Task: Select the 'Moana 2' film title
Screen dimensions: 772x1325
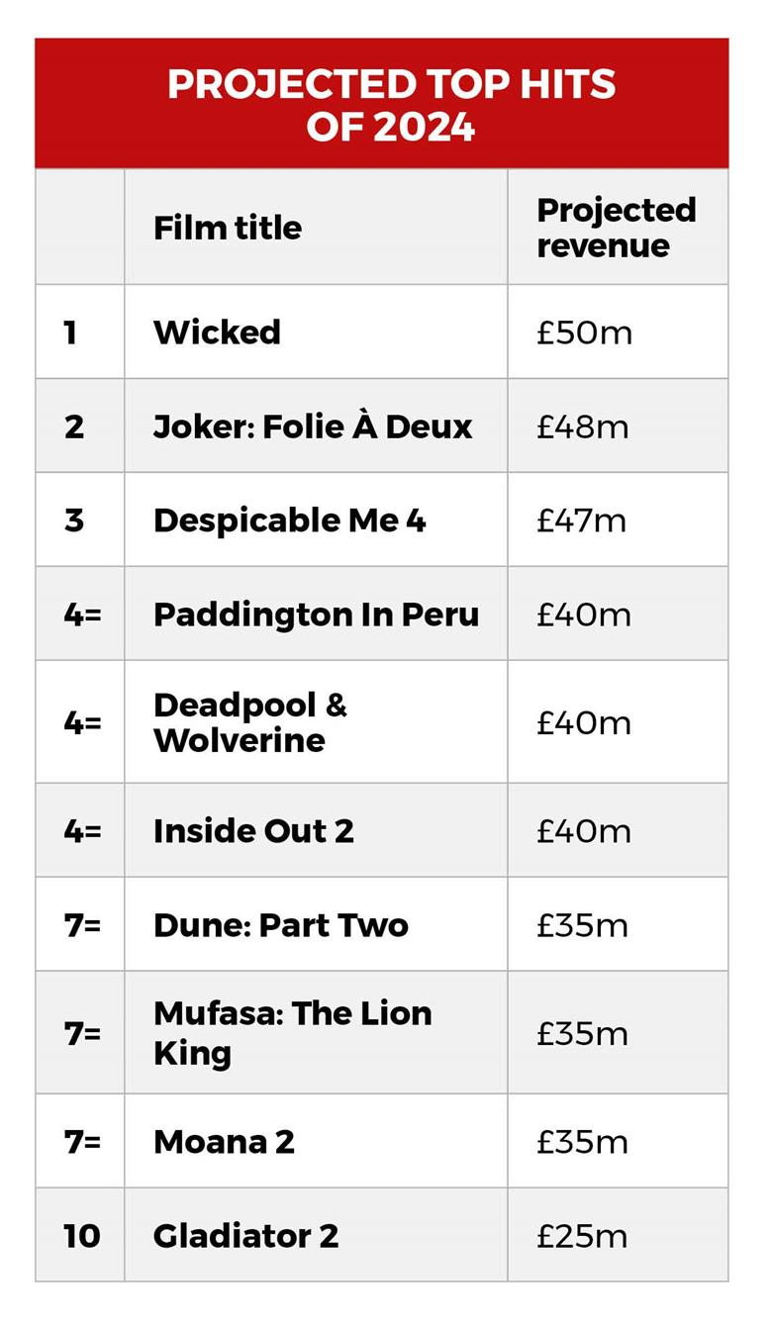Action: [x=224, y=1142]
